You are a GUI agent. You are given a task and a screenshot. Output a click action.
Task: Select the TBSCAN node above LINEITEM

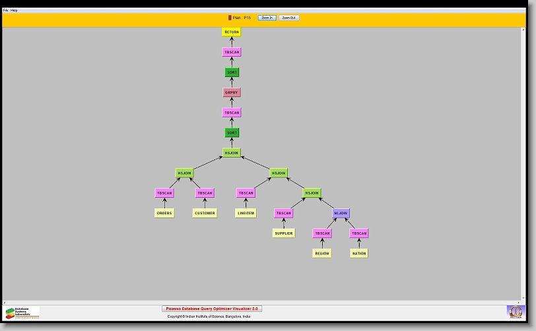point(246,193)
